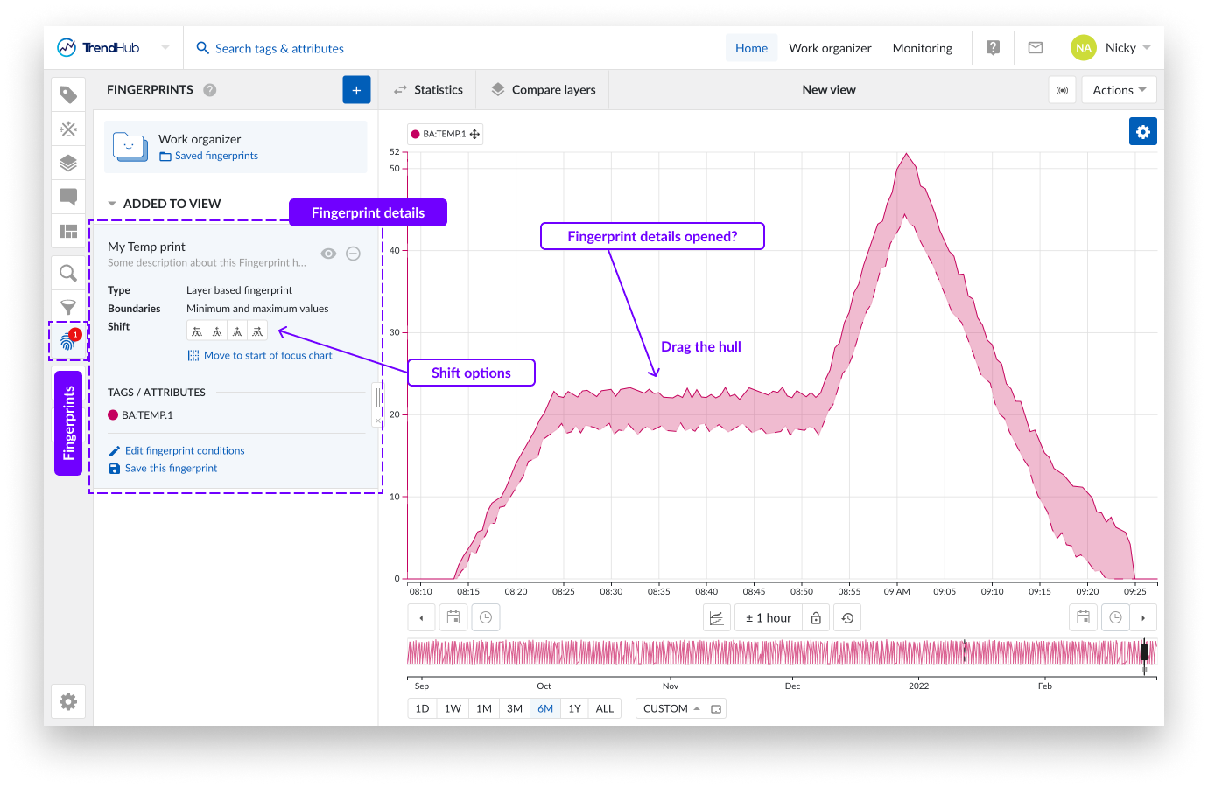This screenshot has height=787, width=1208.
Task: Open the search magnifier icon in sidebar
Action: pos(68,274)
